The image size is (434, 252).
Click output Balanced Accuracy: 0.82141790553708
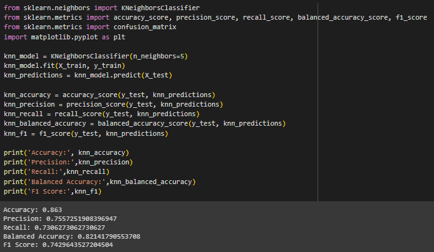coord(72,237)
